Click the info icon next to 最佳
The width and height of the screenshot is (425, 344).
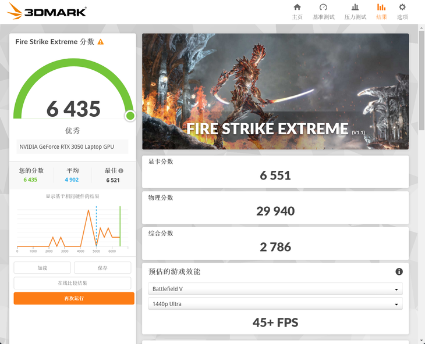121,171
